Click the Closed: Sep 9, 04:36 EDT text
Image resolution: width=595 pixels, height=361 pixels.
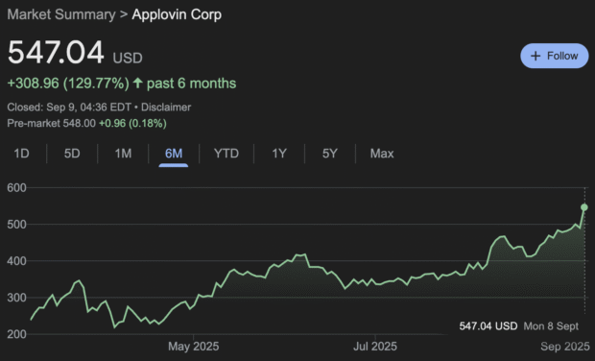(x=69, y=107)
